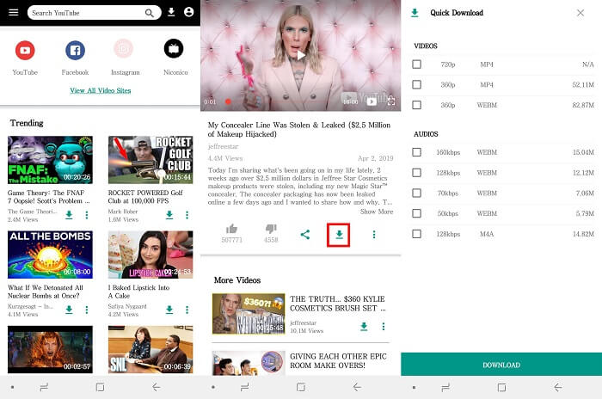Check the 50kbps WEBM audio option
The image size is (602, 399).
[416, 213]
